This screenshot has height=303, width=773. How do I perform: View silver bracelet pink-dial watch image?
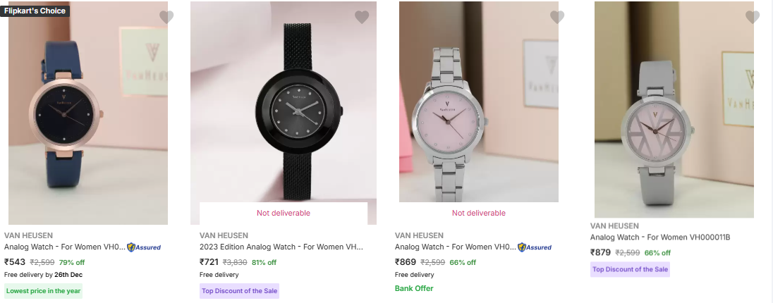pyautogui.click(x=479, y=102)
